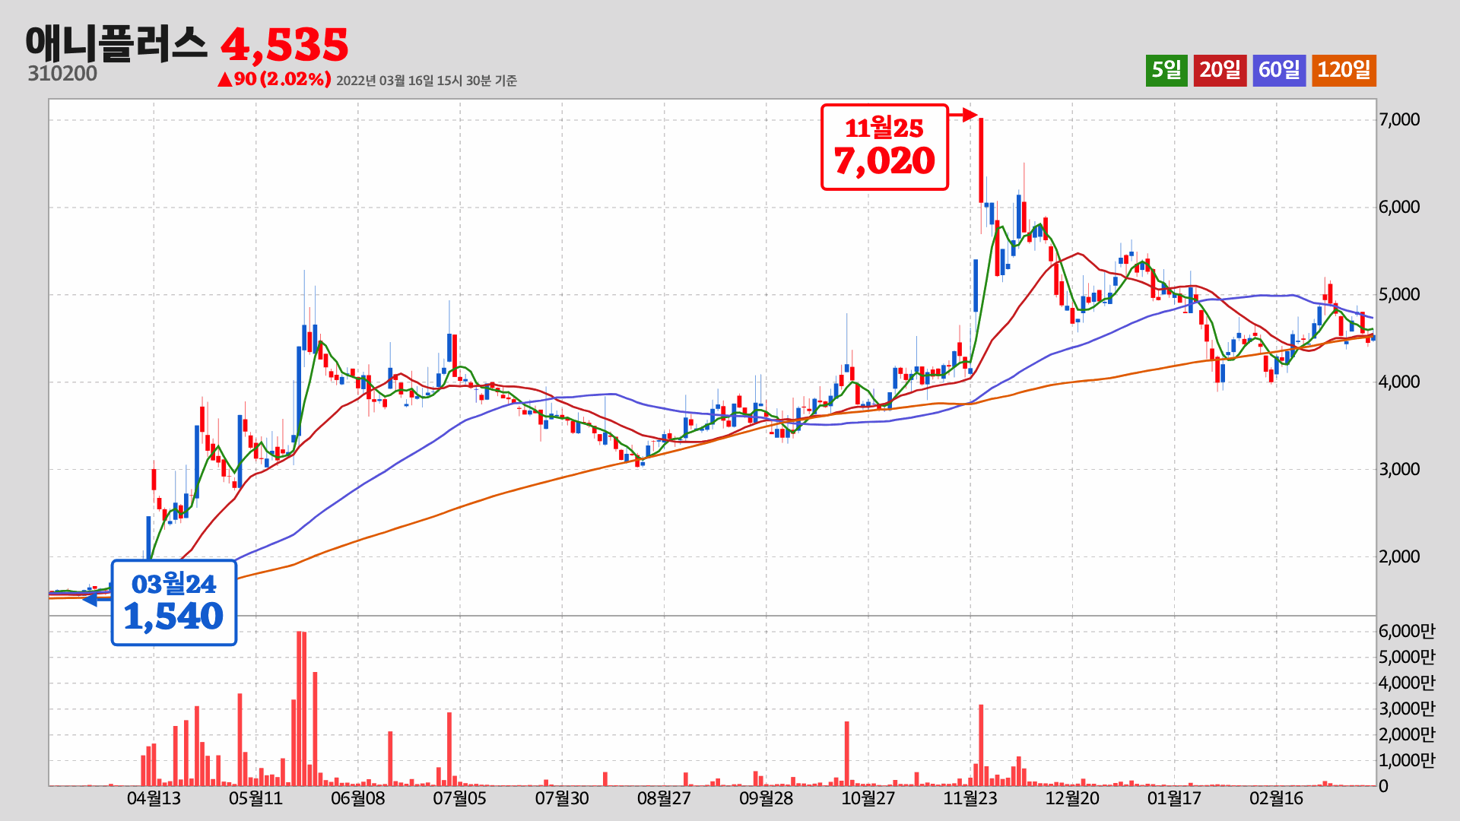Screen dimensions: 1460x821
Task: Click the 08월27 date label
Action: pos(664,798)
